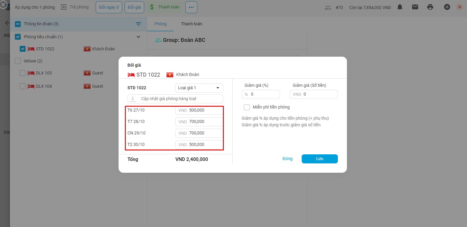Check the deluxe (2) group checkbox

pyautogui.click(x=18, y=61)
